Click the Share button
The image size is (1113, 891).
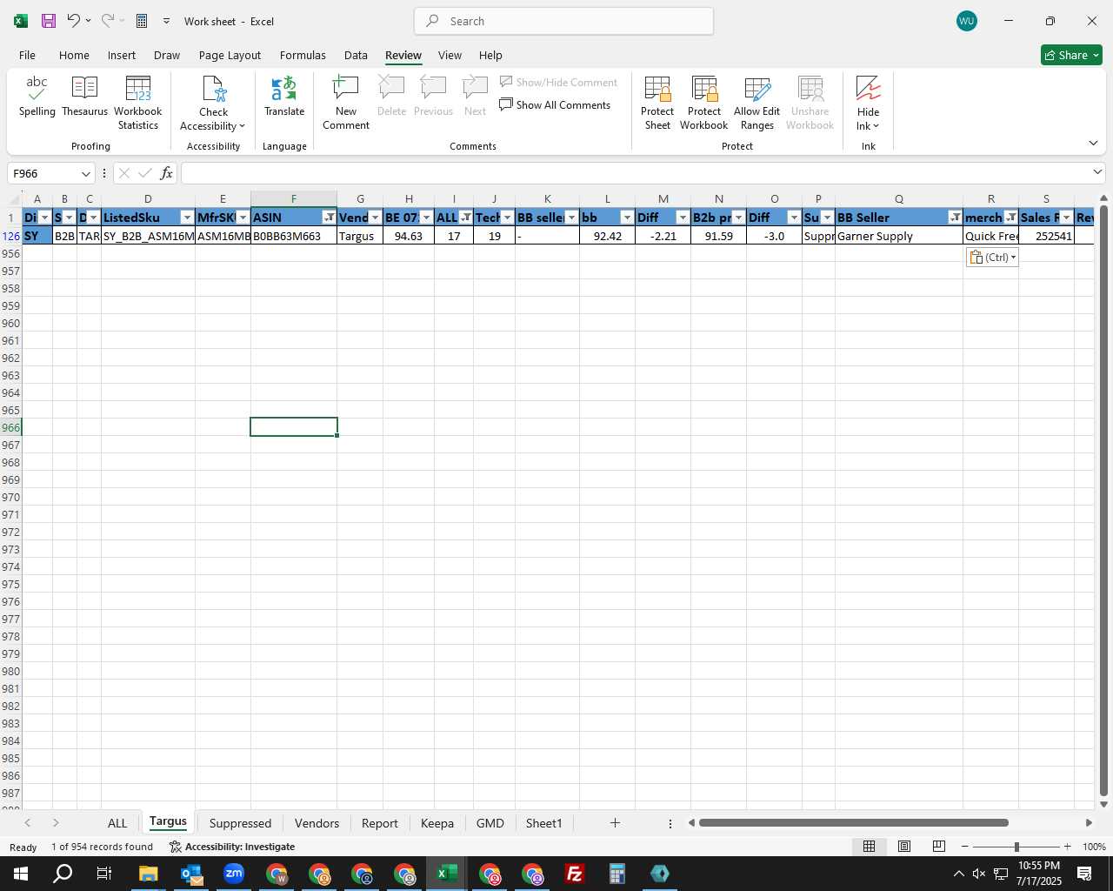(1071, 55)
